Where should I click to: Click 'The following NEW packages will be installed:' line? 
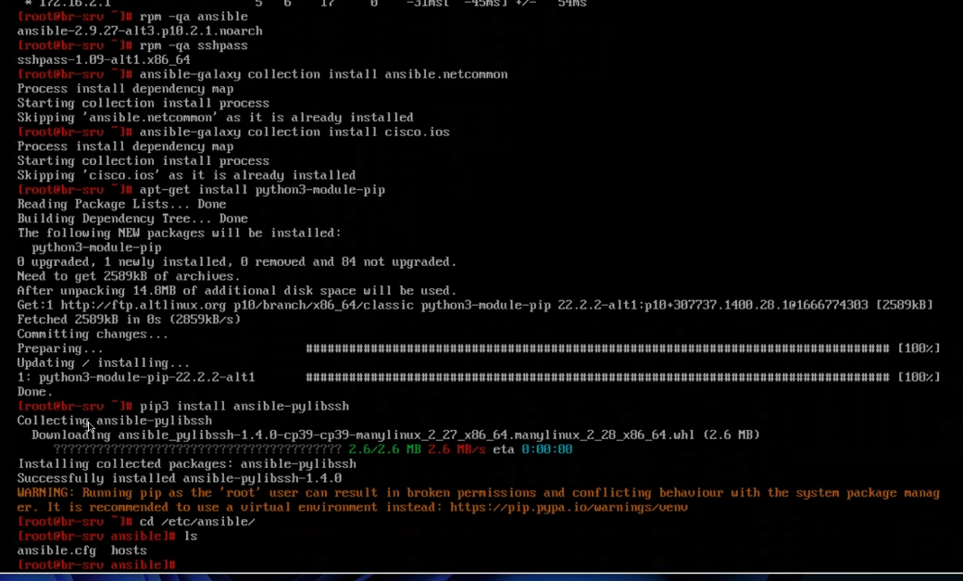click(180, 233)
